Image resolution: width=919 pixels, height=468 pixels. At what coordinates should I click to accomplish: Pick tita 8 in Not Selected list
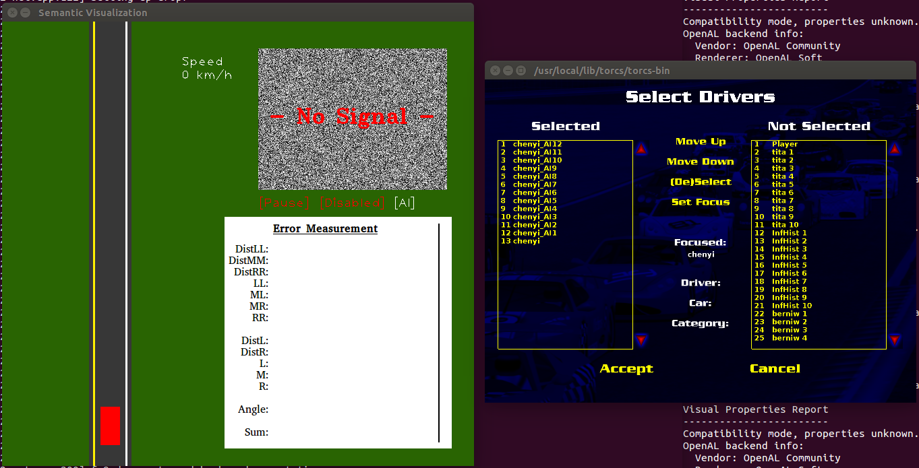click(x=819, y=209)
